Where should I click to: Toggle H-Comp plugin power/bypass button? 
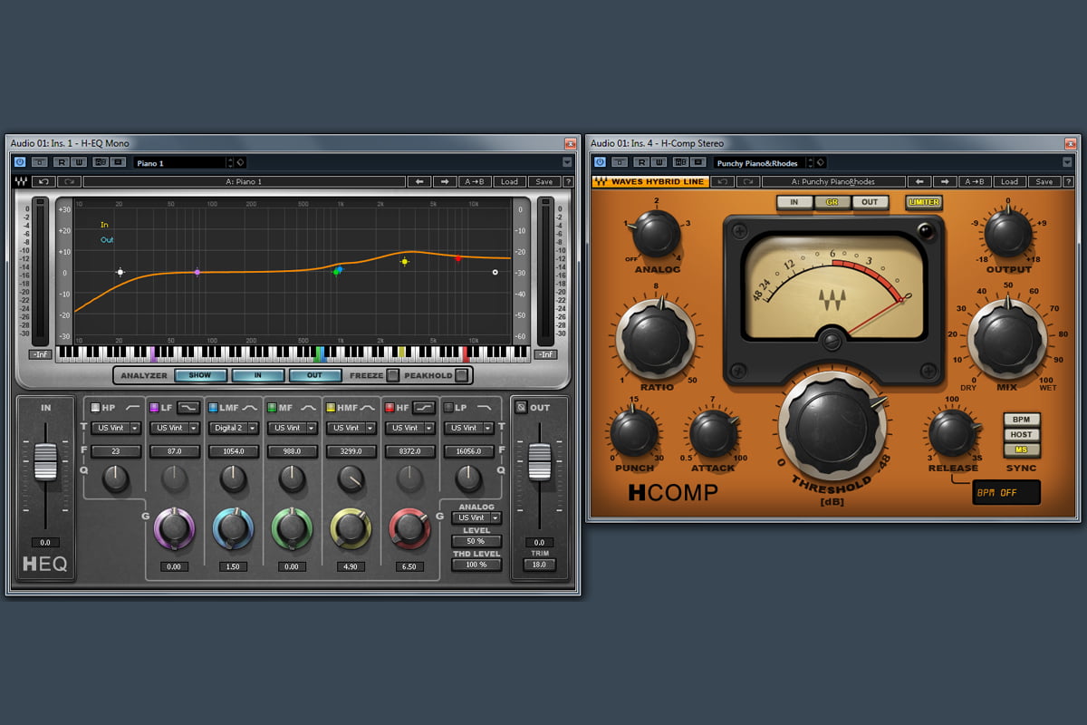click(x=600, y=162)
